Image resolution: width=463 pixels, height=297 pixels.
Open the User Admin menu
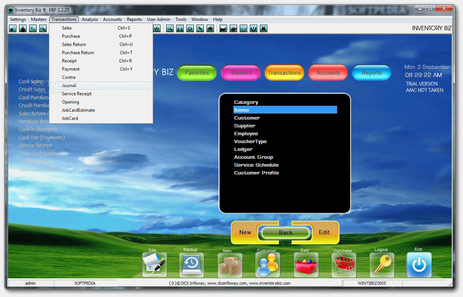(x=159, y=19)
